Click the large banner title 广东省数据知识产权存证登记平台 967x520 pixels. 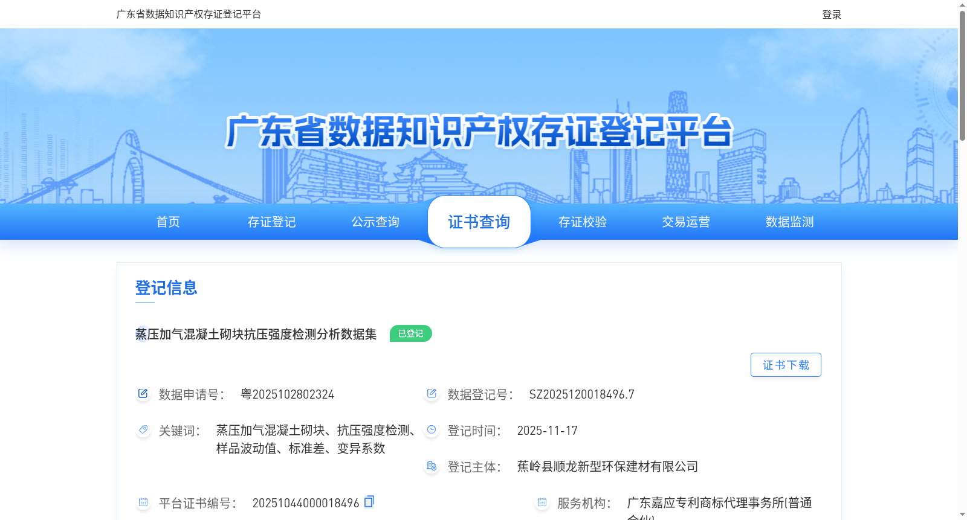point(479,131)
